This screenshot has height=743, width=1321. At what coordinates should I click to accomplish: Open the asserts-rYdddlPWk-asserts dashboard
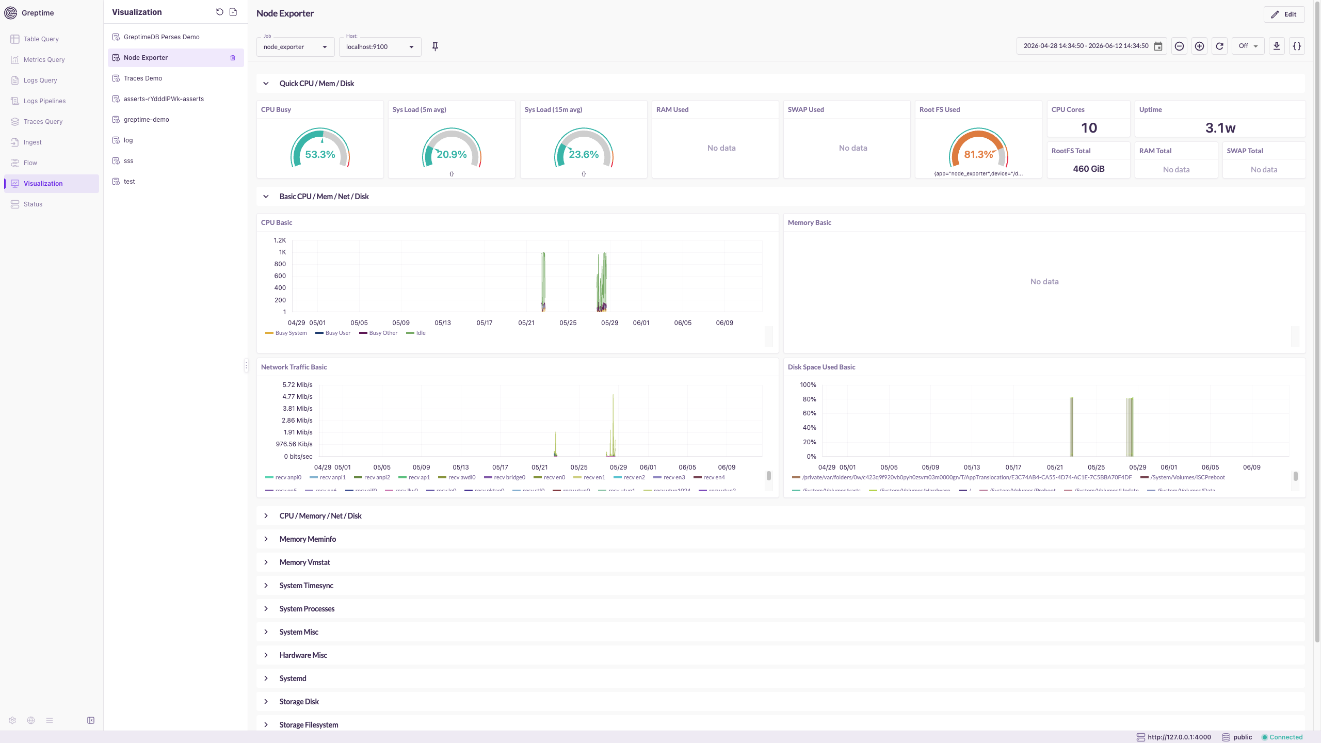[x=176, y=99]
